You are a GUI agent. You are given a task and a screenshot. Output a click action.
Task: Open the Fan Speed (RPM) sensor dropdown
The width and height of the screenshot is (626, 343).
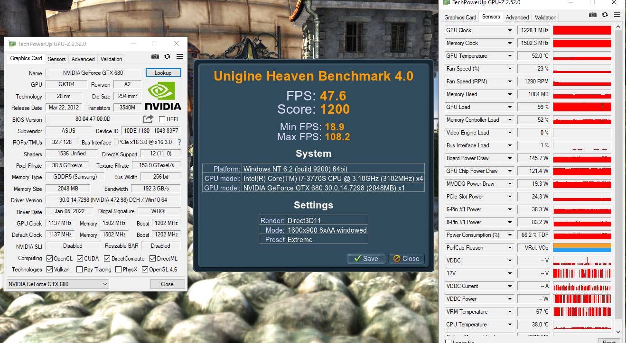coord(510,81)
